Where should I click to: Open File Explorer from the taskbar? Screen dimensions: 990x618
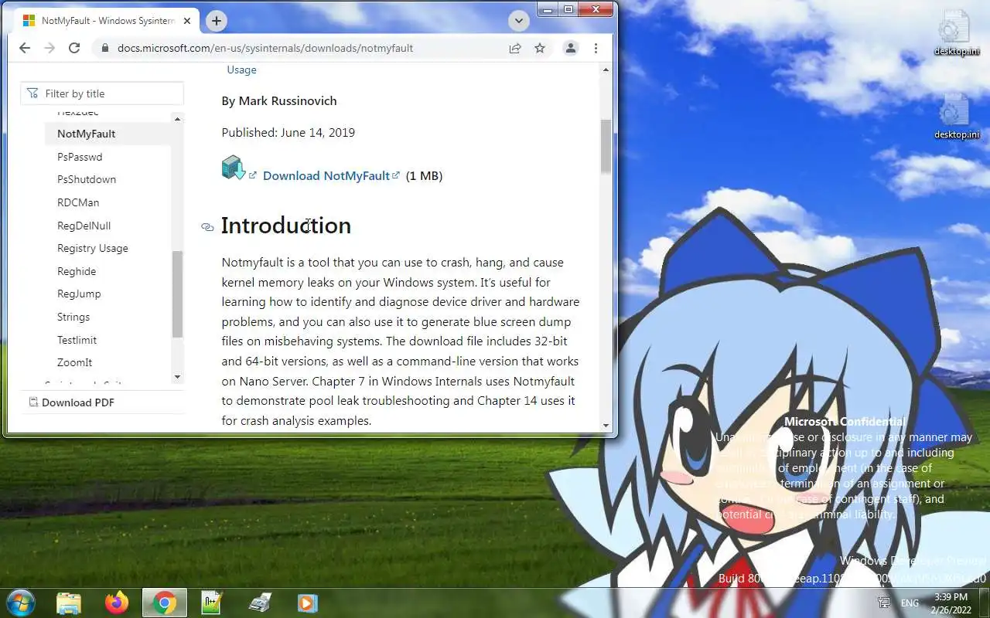(69, 603)
